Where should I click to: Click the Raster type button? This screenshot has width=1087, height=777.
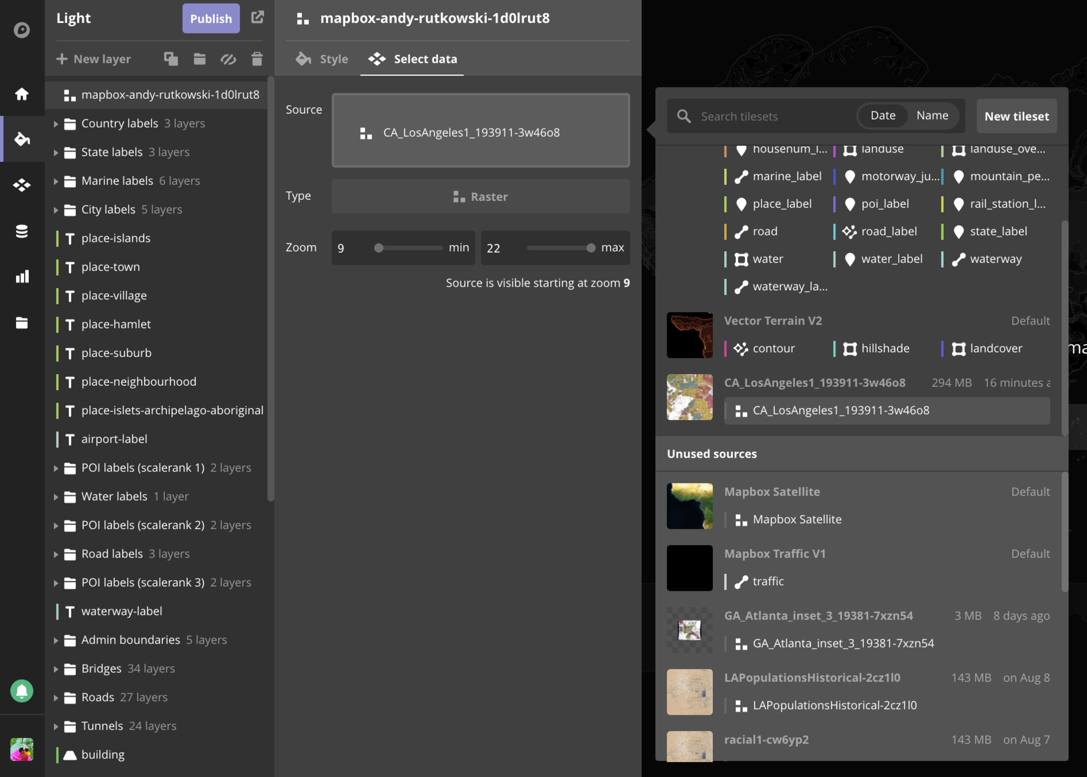pos(480,196)
